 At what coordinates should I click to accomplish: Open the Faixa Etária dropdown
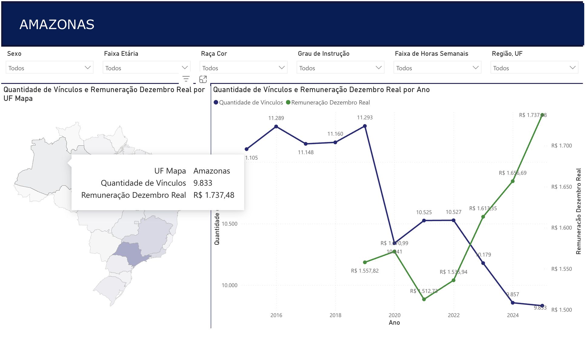coord(146,68)
